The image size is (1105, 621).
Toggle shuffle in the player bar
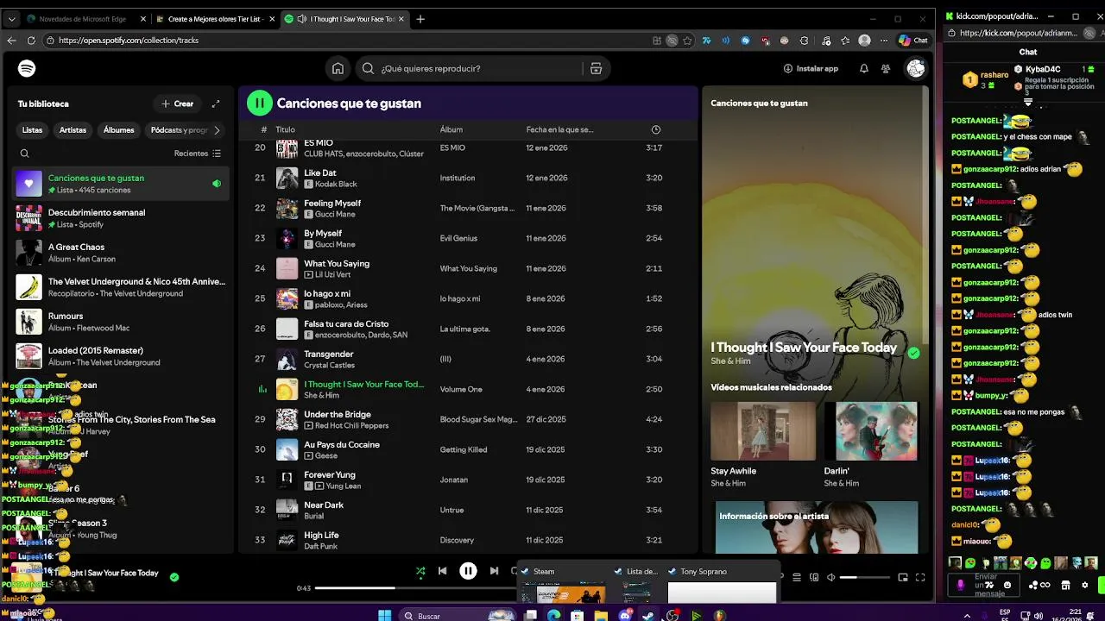[420, 570]
